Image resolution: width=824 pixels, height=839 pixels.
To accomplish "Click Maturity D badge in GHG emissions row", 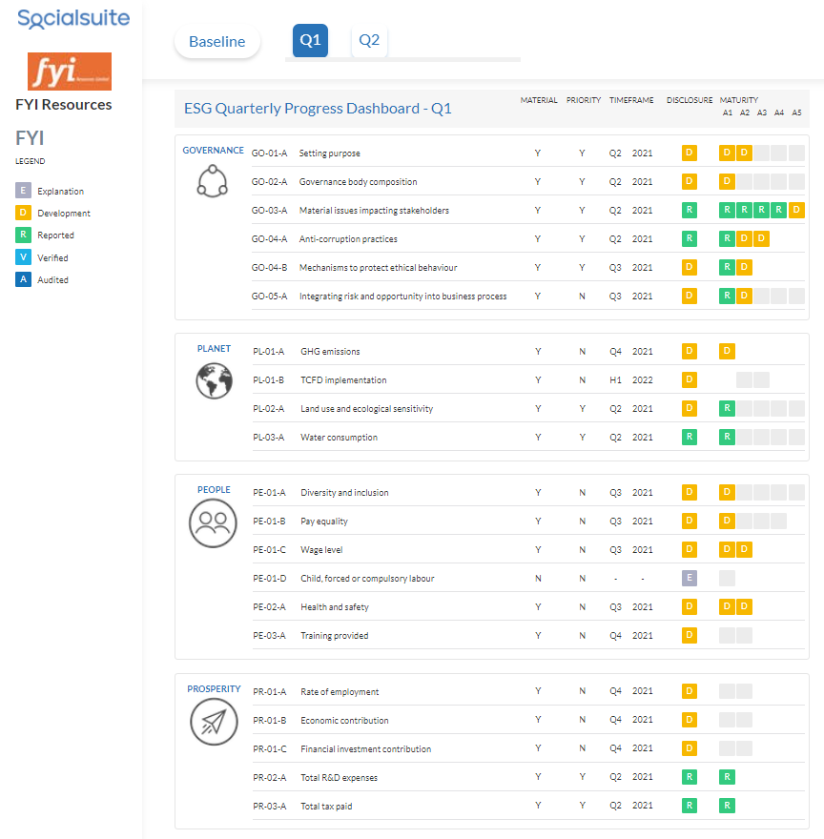I will coord(727,351).
